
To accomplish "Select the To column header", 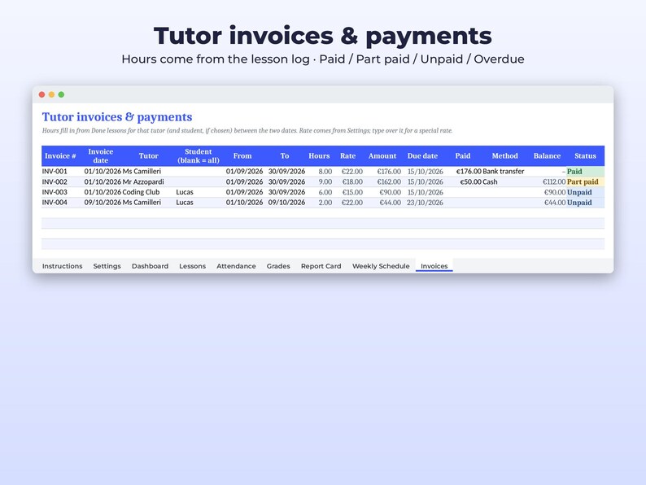I will 285,155.
